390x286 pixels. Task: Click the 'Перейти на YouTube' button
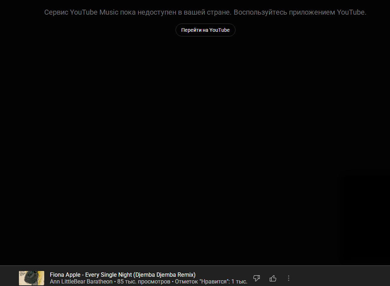tap(205, 30)
